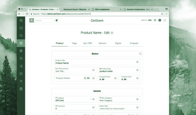Bookmark page with the star icon
This screenshot has width=196, height=115.
(x=162, y=14)
